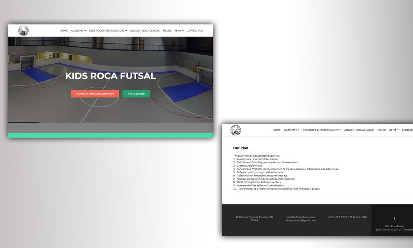
Task: Click the Kids Roca Futsal logo in hero page
Action: (x=24, y=31)
